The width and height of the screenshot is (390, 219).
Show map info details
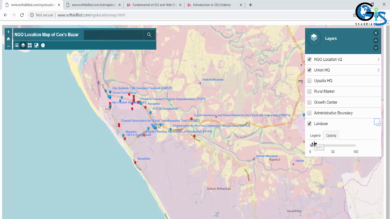point(43,45)
